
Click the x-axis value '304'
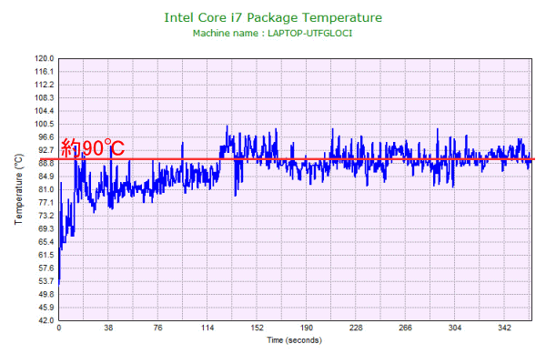(455, 328)
